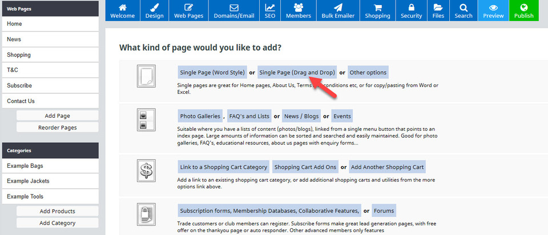This screenshot has height=235, width=548.
Task: Choose Link to a Shopping Cart Category
Action: (x=224, y=167)
